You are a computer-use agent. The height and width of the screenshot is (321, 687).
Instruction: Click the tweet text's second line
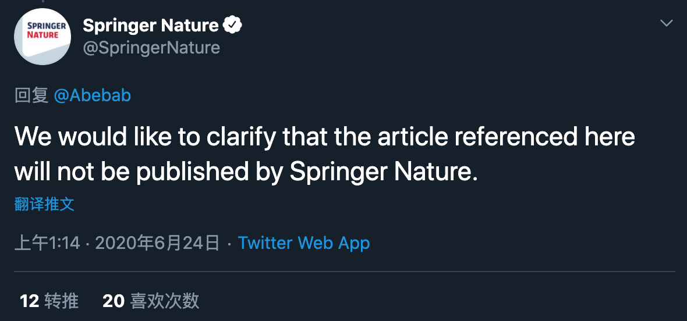245,172
